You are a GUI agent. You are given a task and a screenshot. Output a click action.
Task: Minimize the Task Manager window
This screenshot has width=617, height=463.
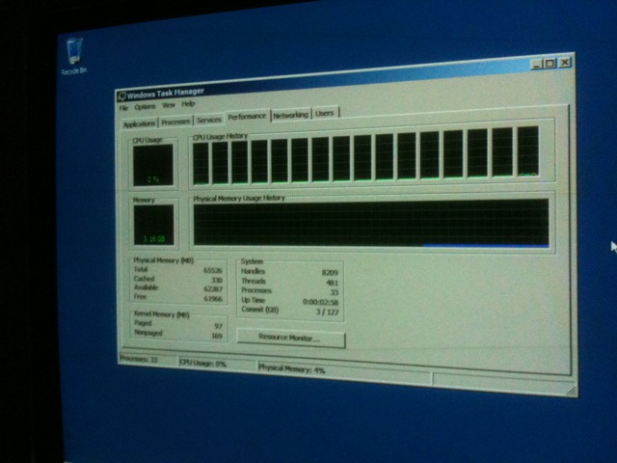point(536,64)
